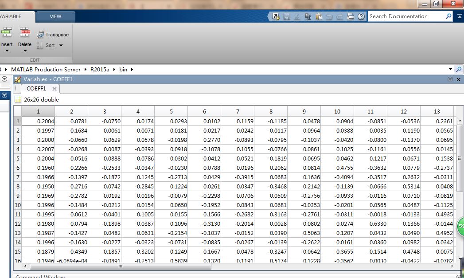
Task: Click the Undo icon in quick access toolbar
Action: (329, 16)
